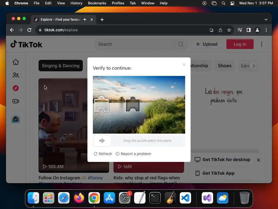The width and height of the screenshot is (278, 209).
Task: Open the 16M views video
Action: (x=149, y=167)
